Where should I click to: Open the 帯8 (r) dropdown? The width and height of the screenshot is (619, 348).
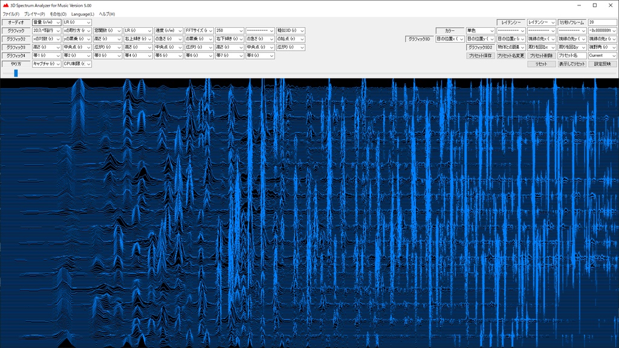point(260,56)
